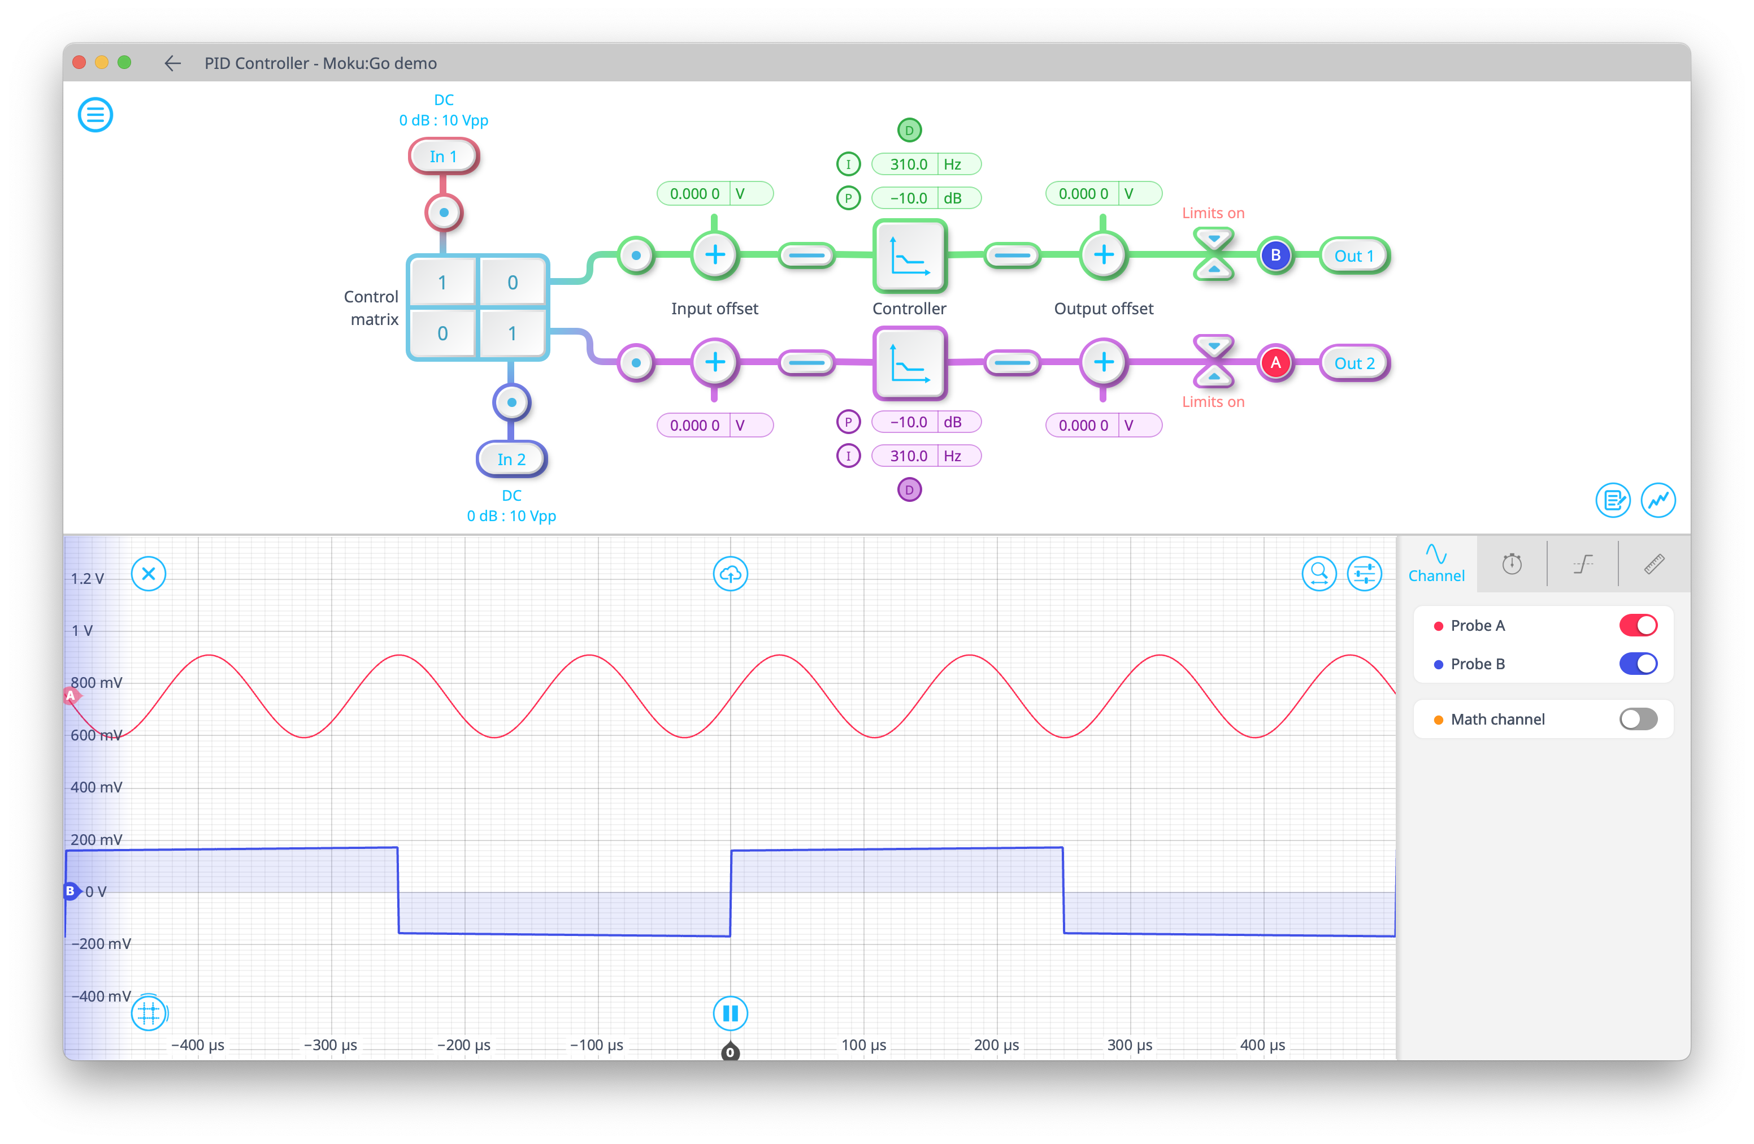Edit control matrix bottom-right cell 1
This screenshot has width=1754, height=1144.
[x=512, y=333]
